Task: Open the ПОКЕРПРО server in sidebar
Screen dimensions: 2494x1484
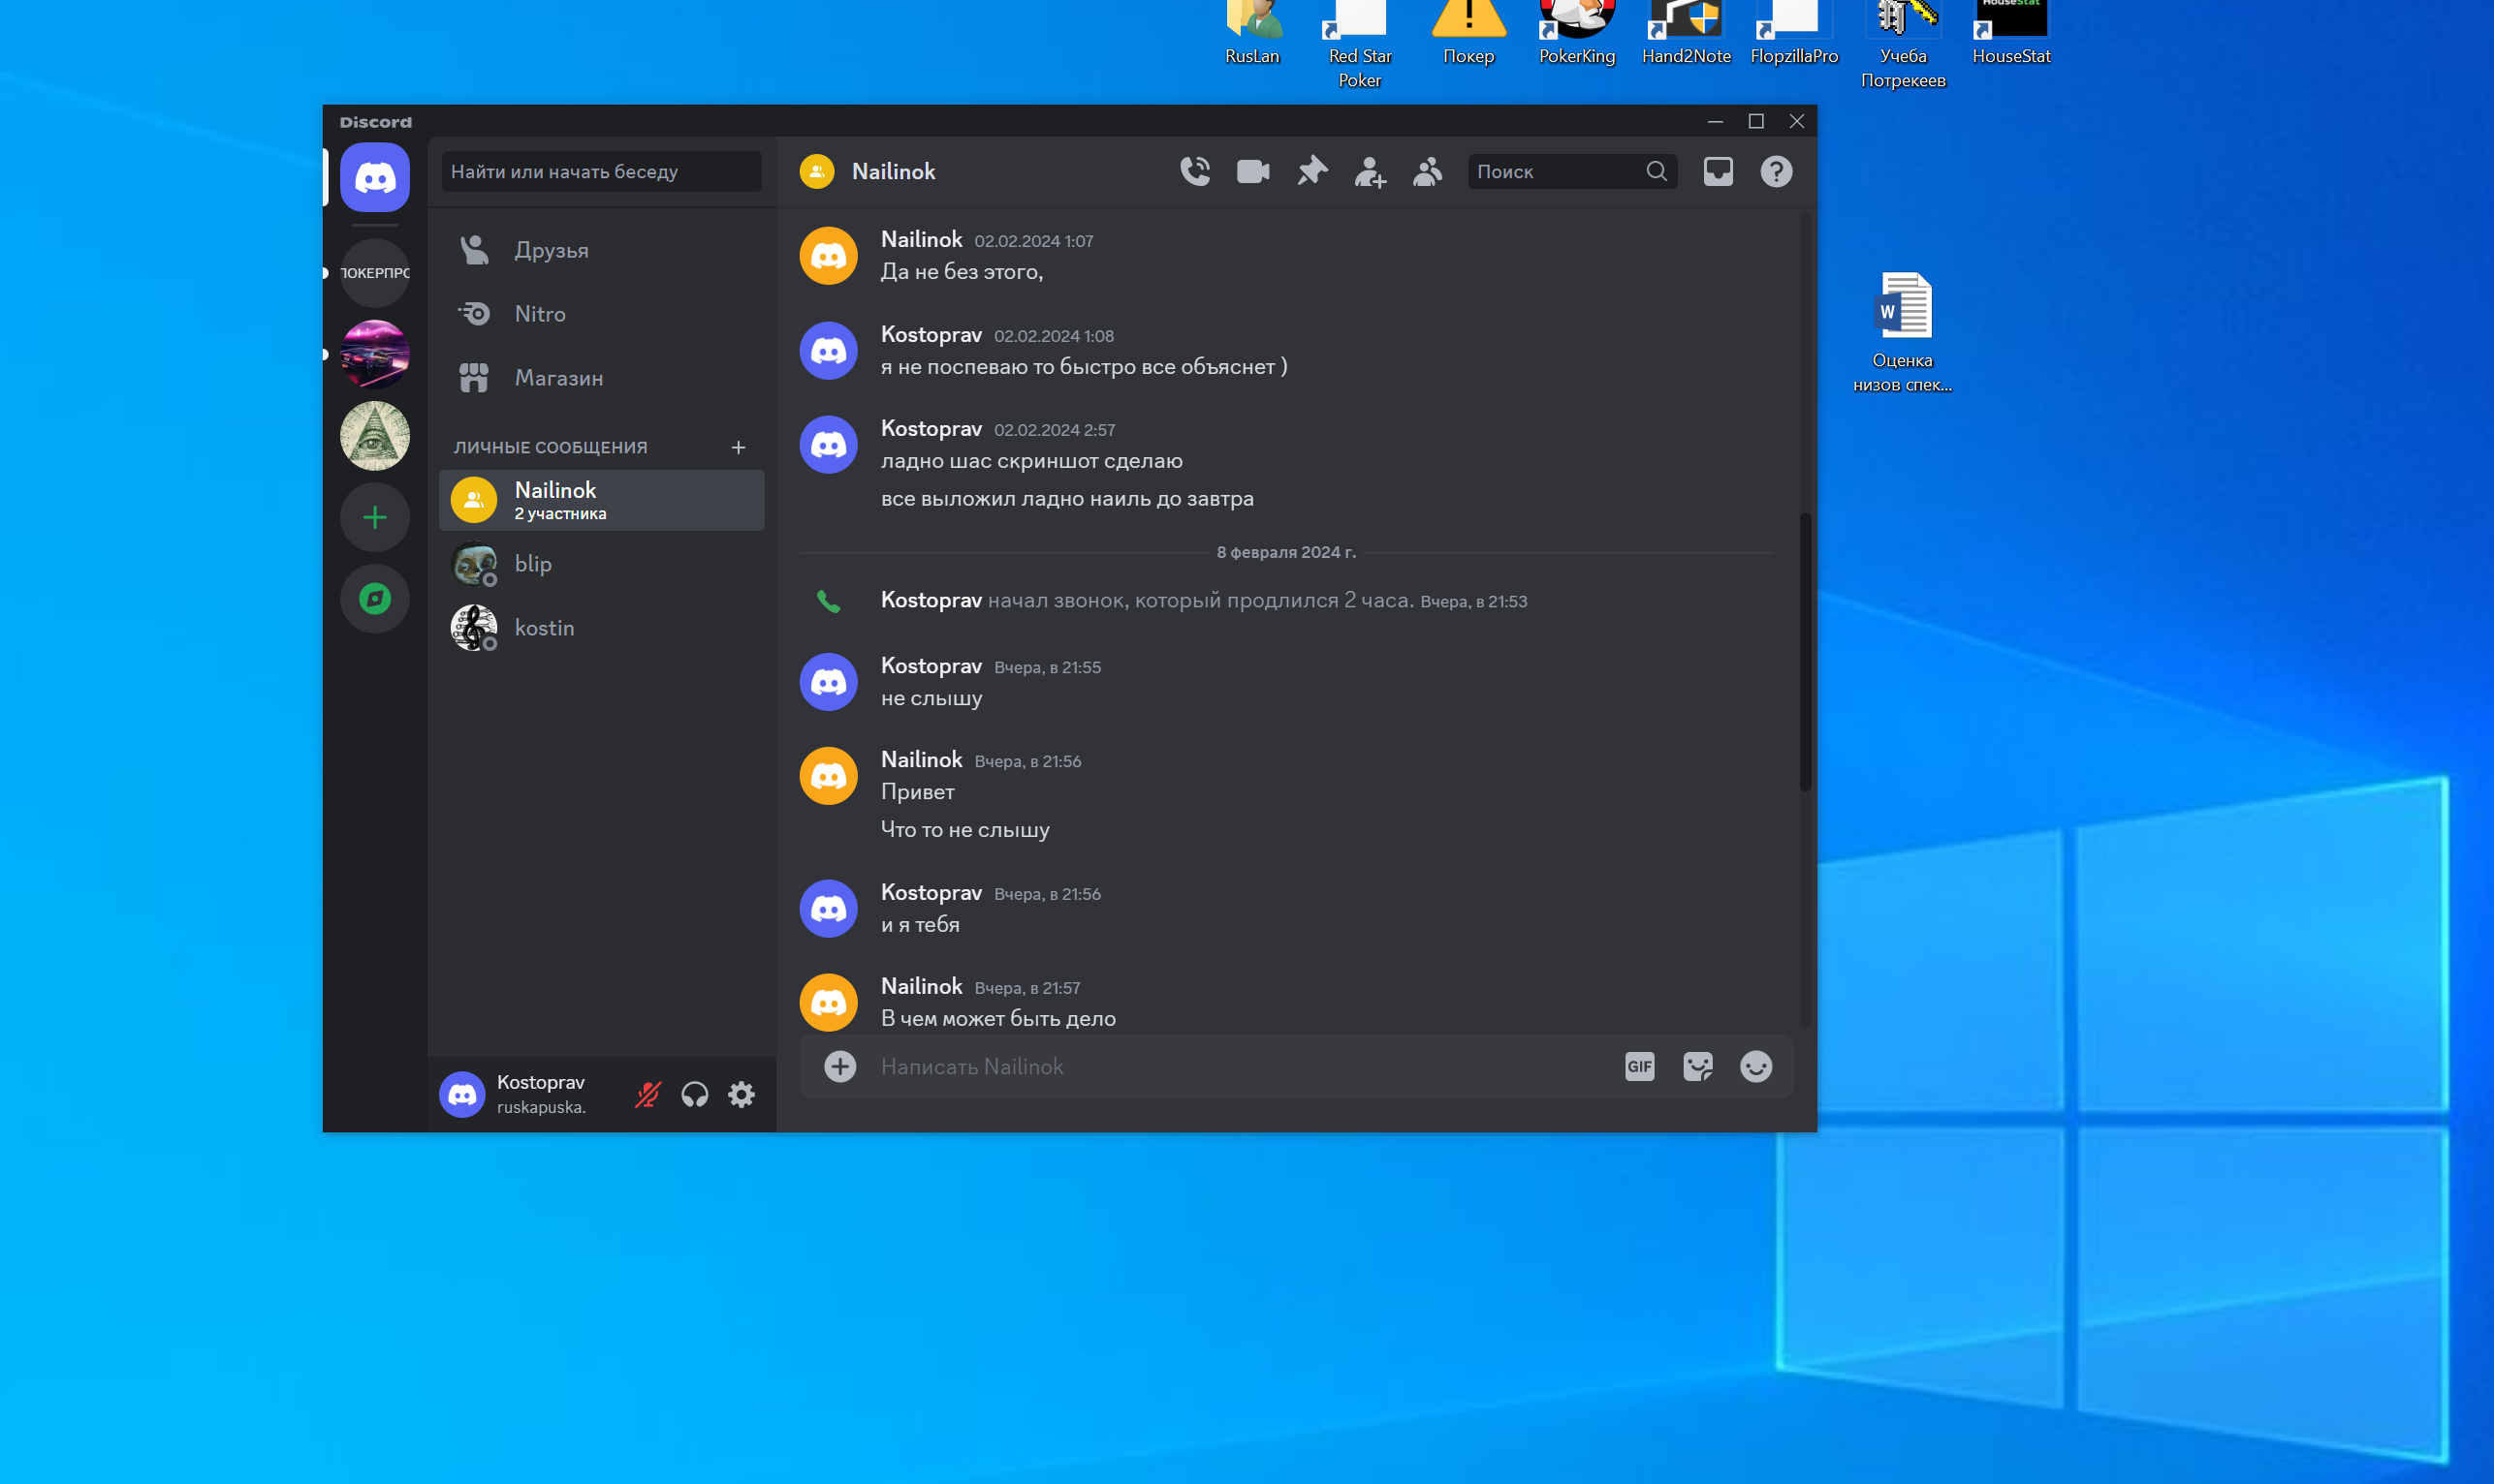Action: [374, 273]
